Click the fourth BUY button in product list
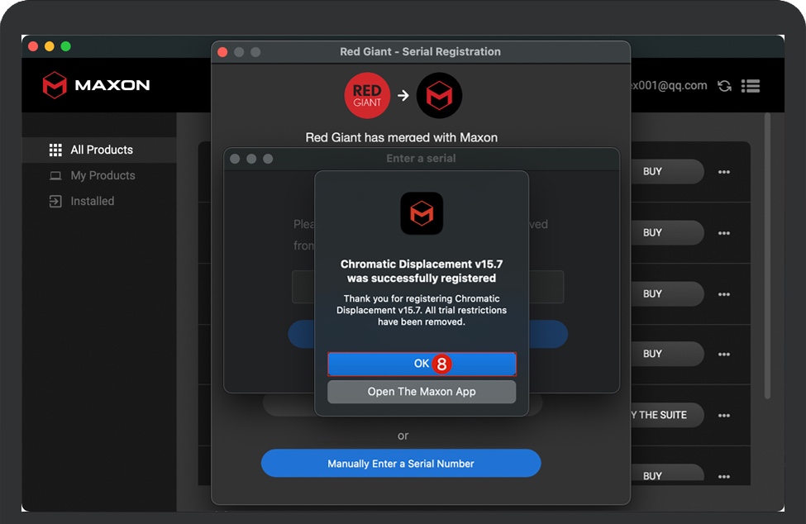Screen dimensions: 806x524 (x=666, y=354)
